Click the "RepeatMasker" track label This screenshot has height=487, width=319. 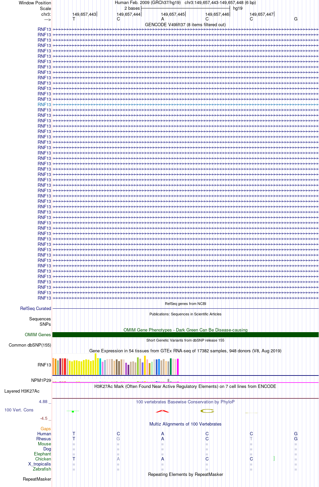[37, 479]
